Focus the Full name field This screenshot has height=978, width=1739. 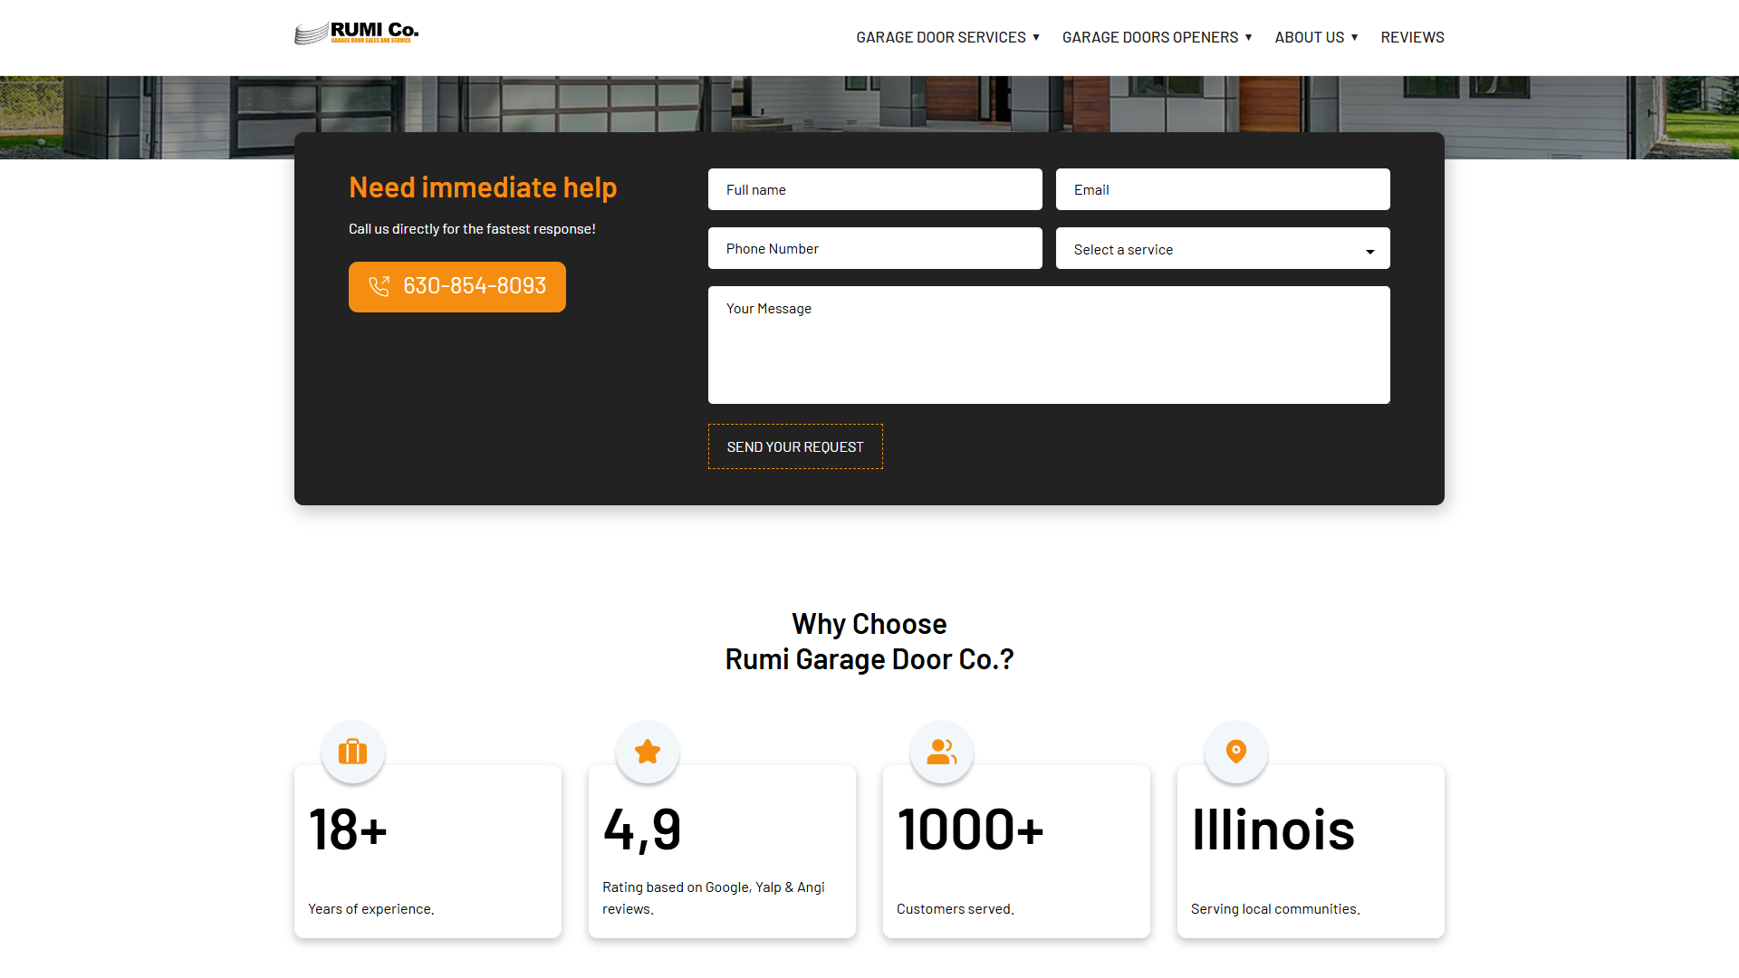(x=874, y=189)
